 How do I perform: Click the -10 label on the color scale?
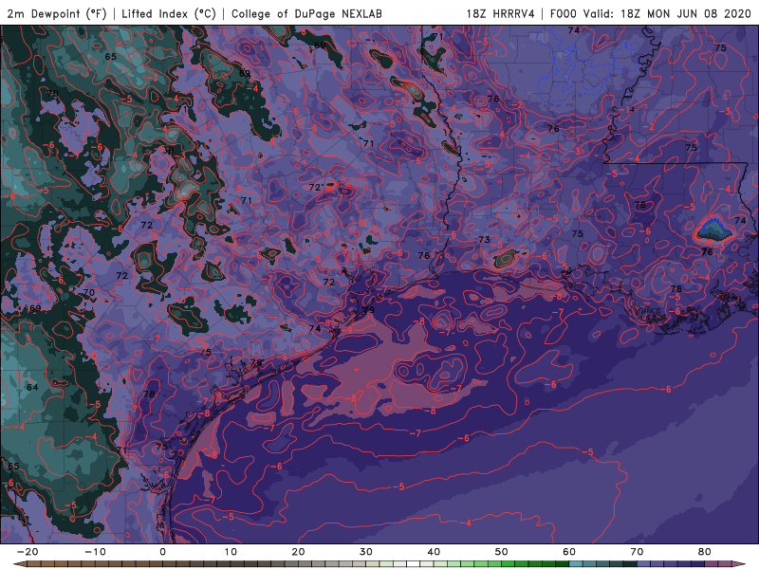coord(95,552)
